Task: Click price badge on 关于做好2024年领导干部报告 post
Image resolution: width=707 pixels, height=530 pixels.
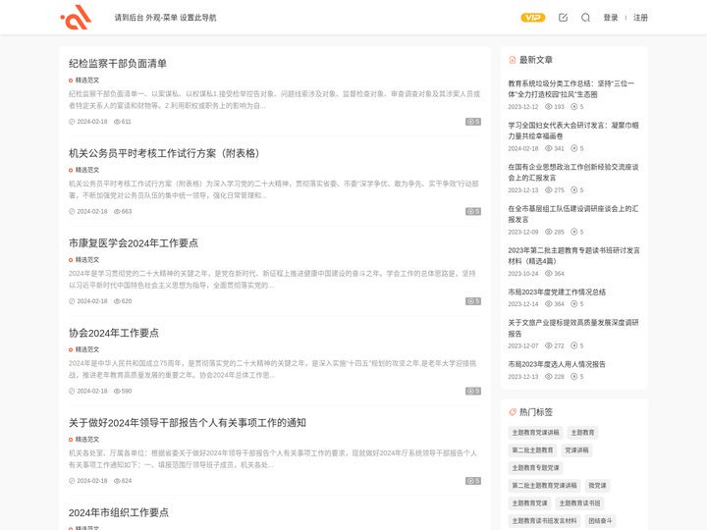Action: tap(473, 481)
